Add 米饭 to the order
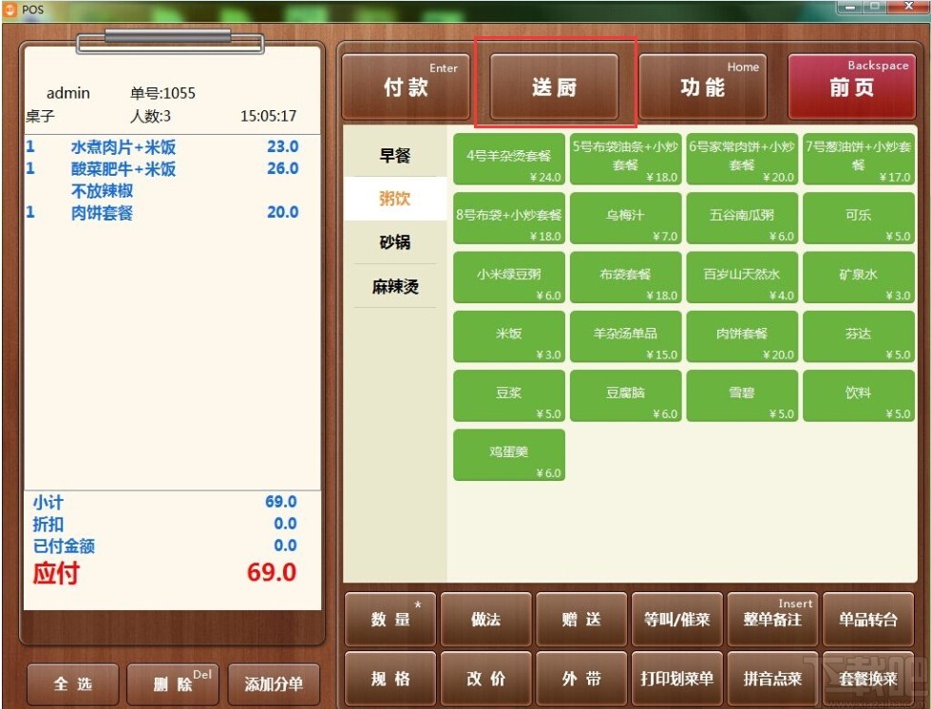 [x=508, y=336]
